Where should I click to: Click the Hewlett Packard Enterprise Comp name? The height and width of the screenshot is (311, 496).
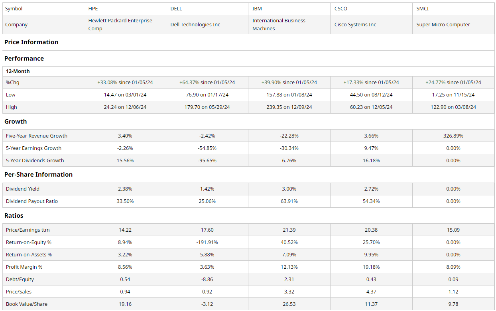120,24
